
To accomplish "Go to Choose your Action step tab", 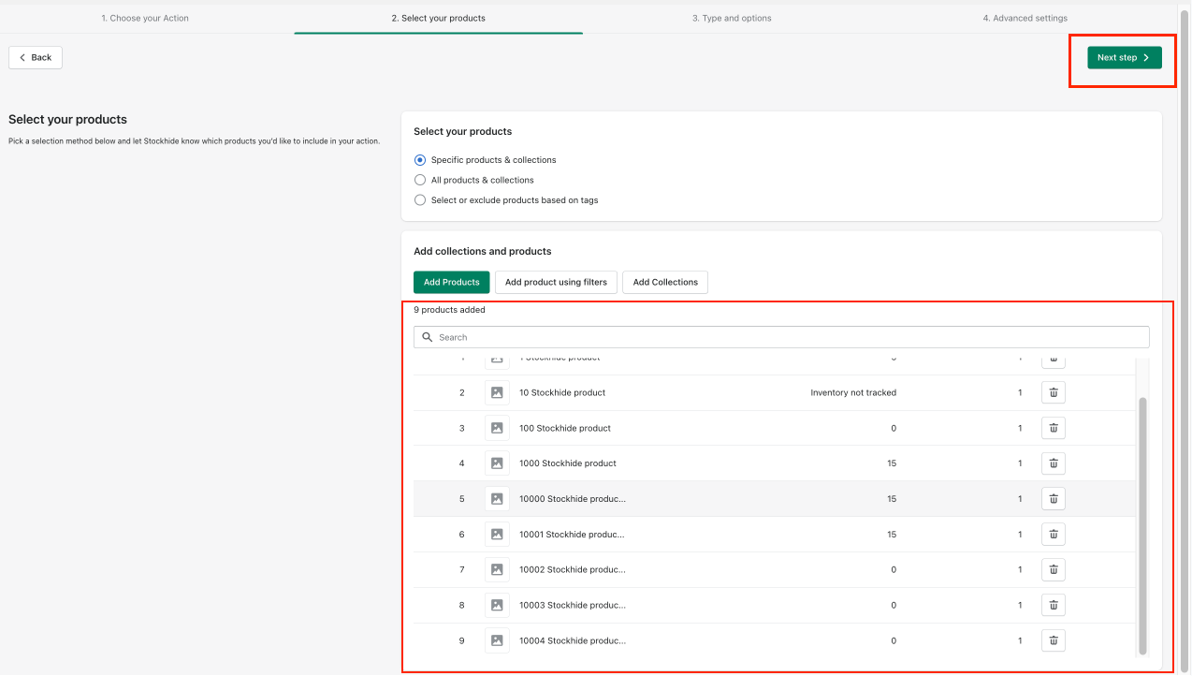I will point(145,18).
